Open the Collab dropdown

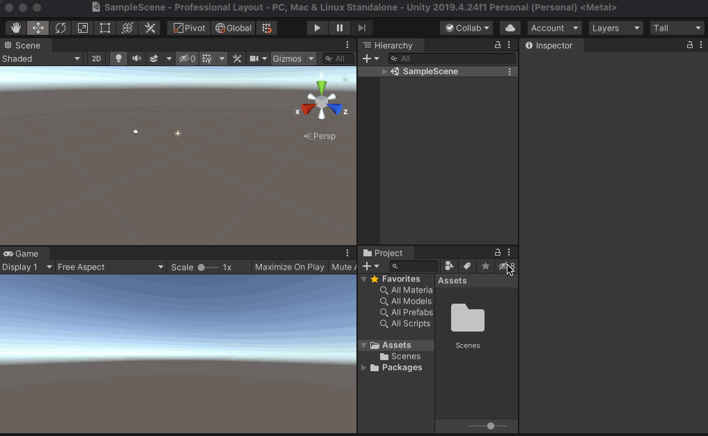tap(466, 28)
